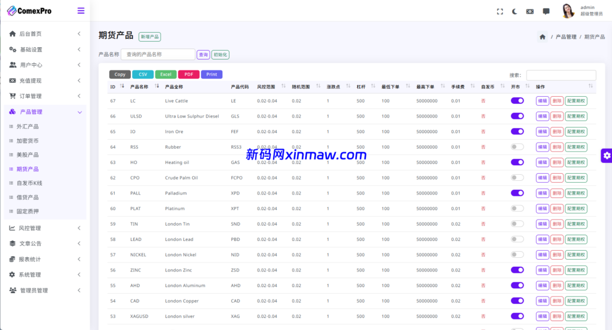Click the 订单管理 cart icon in sidebar
The height and width of the screenshot is (330, 612).
pos(13,96)
